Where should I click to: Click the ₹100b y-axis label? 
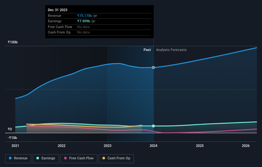pos(12,42)
